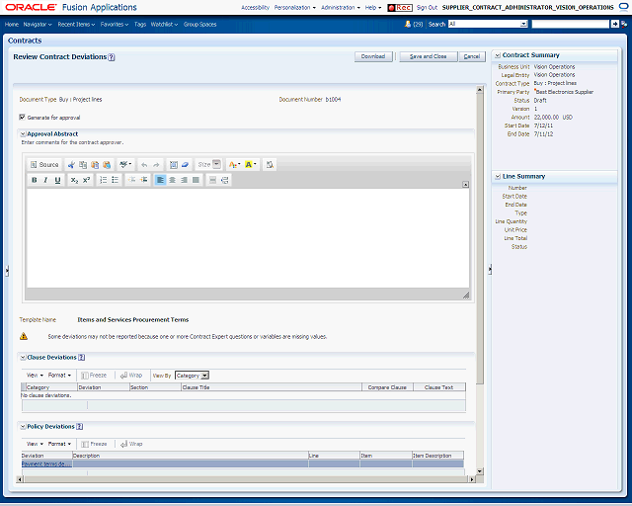
Task: Click the help icon beside Review Contract Deviations
Action: (x=112, y=57)
